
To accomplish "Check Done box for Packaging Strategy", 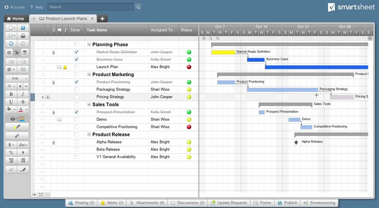I will point(77,90).
